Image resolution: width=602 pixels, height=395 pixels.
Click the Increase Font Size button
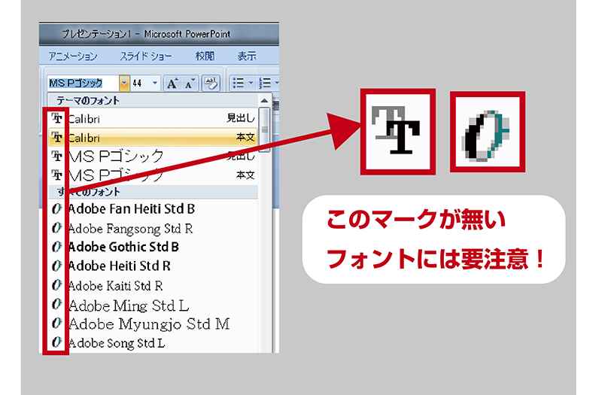click(172, 83)
